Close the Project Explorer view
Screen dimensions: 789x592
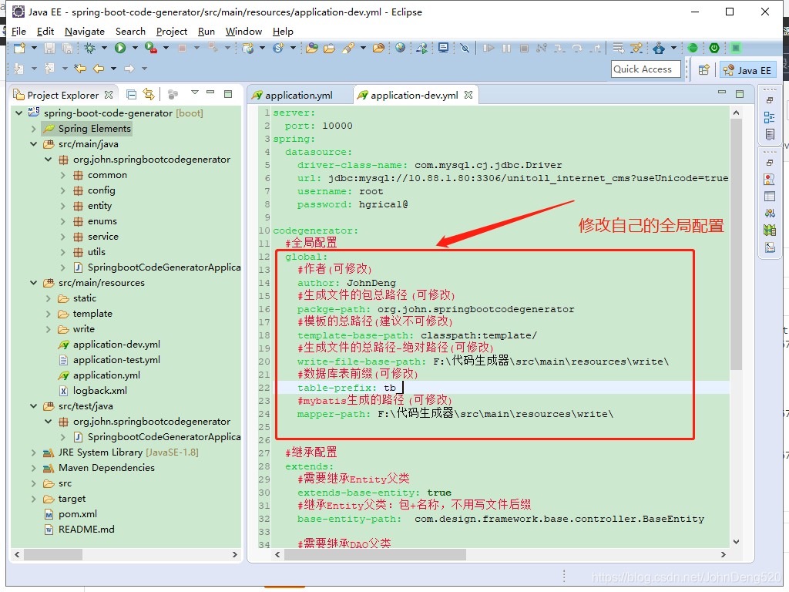click(109, 95)
